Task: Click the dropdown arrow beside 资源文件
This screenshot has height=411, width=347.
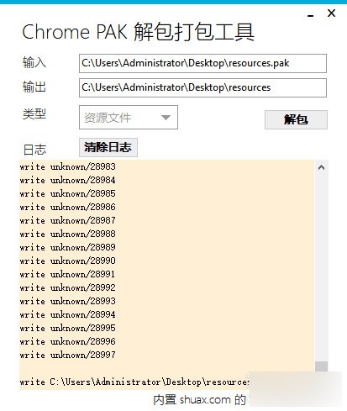Action: (166, 118)
